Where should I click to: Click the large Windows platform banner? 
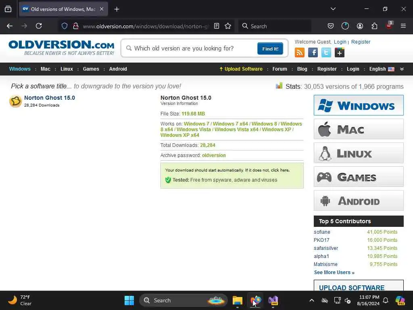(x=359, y=105)
